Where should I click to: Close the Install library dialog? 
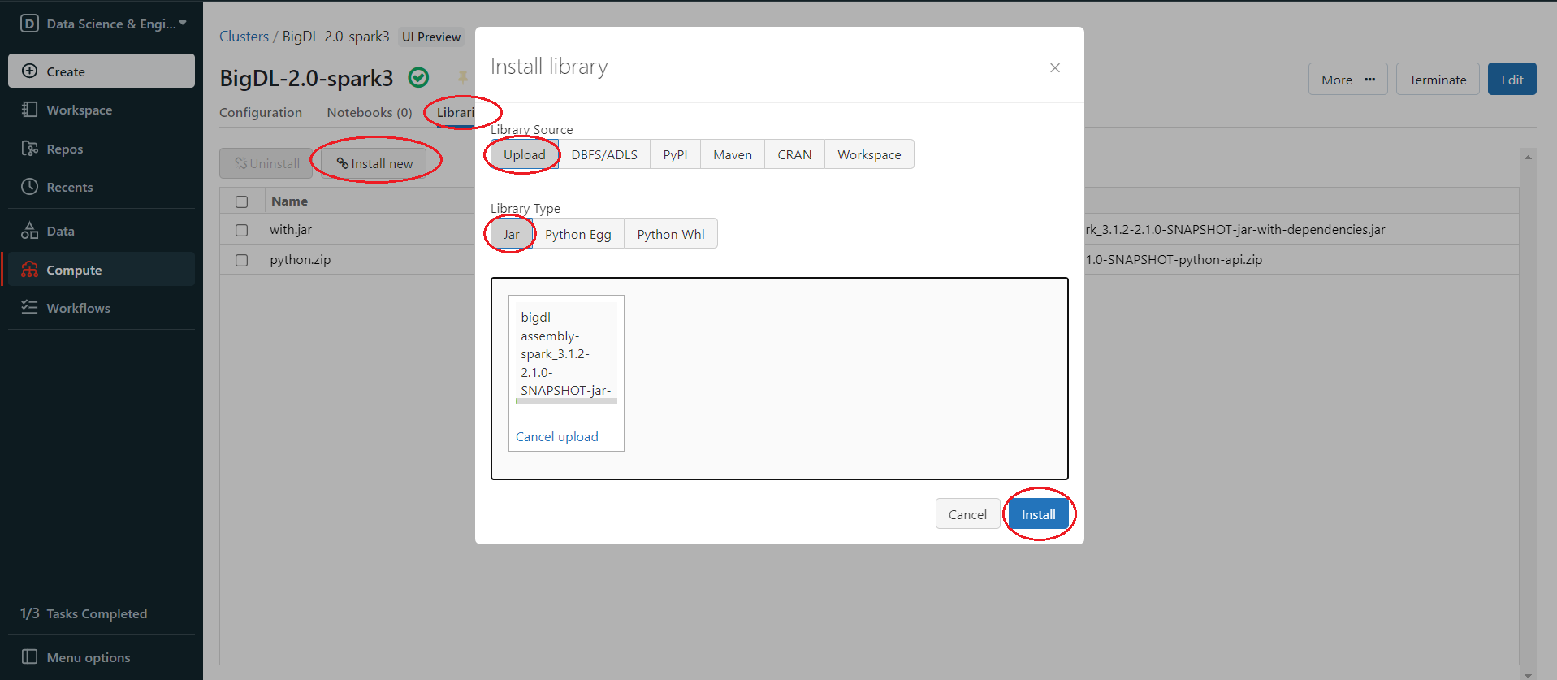pos(1054,68)
